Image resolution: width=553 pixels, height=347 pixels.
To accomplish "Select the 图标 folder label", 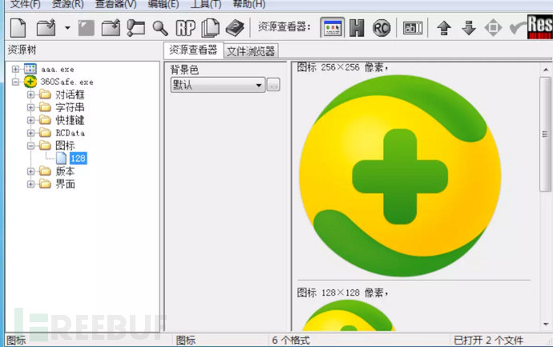I will [x=65, y=146].
